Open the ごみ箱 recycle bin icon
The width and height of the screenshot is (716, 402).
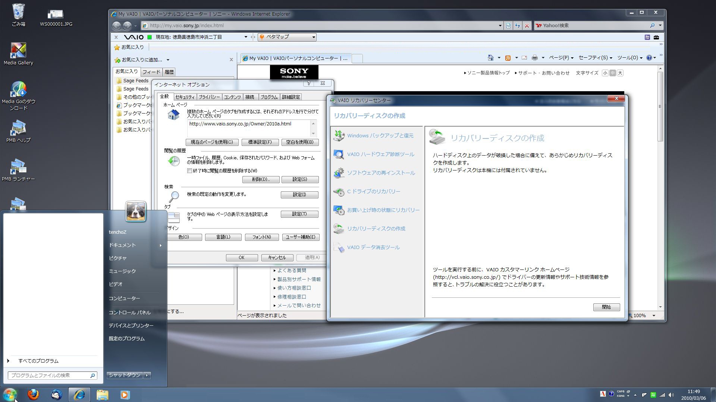tap(18, 15)
